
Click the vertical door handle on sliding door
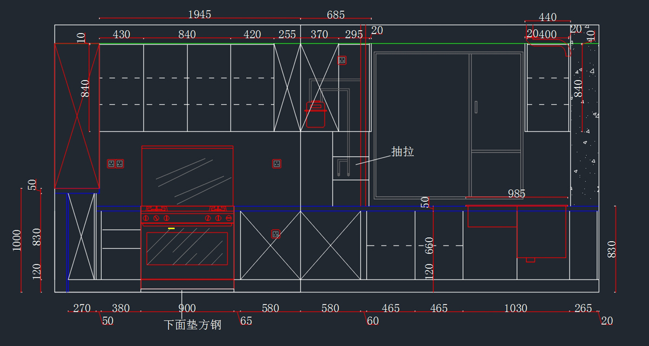coord(476,107)
